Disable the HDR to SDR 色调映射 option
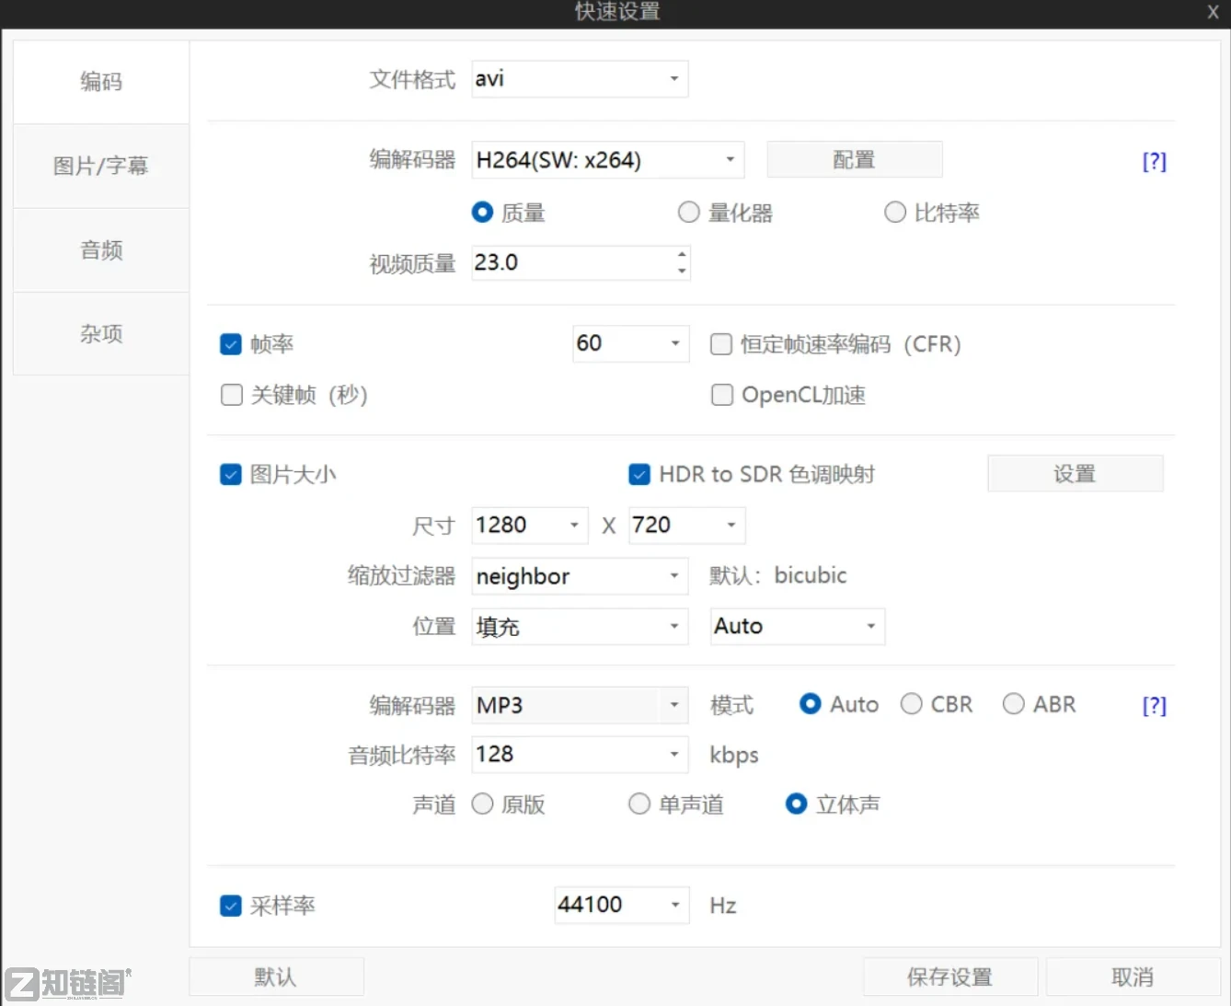 [639, 474]
